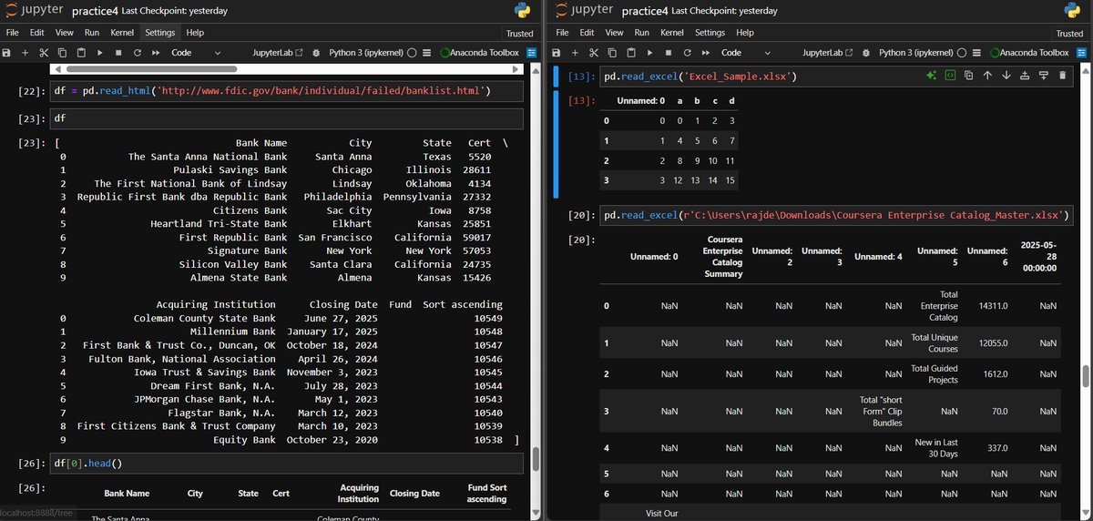The height and width of the screenshot is (521, 1093).
Task: Click Python 3 (ipykernel) in right notebook
Action: [x=916, y=53]
